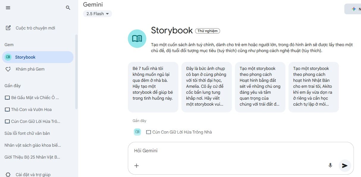Click the search magnifier icon
The width and height of the screenshot is (361, 177).
pyautogui.click(x=68, y=8)
